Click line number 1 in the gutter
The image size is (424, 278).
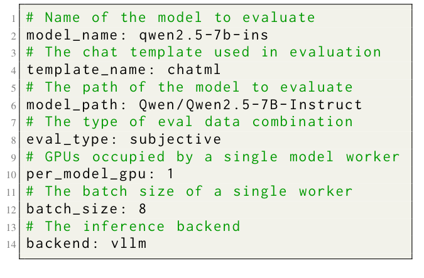click(x=13, y=18)
